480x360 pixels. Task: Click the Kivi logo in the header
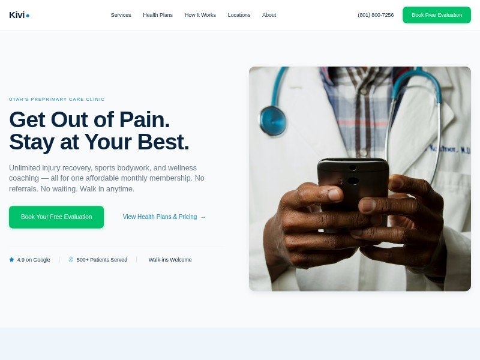pos(19,15)
